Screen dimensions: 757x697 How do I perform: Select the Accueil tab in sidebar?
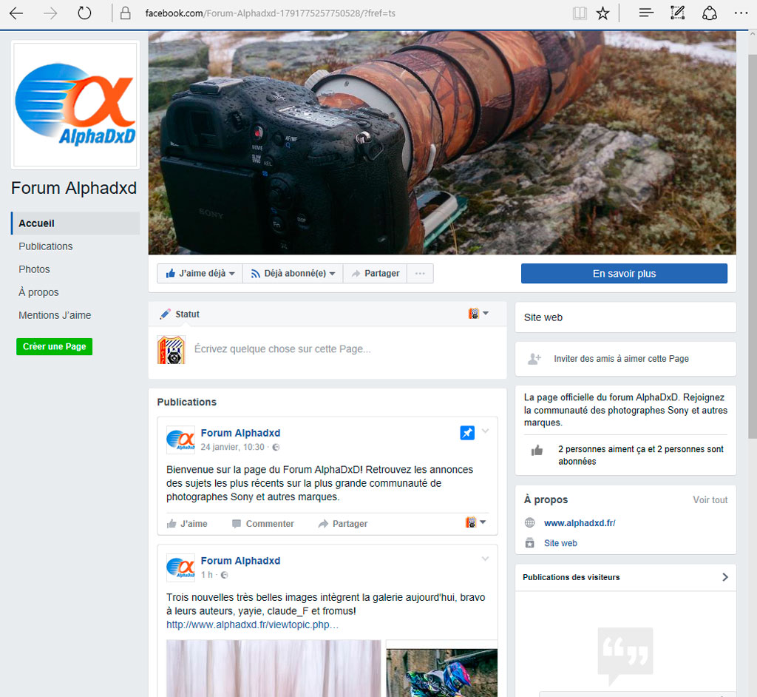pos(75,223)
